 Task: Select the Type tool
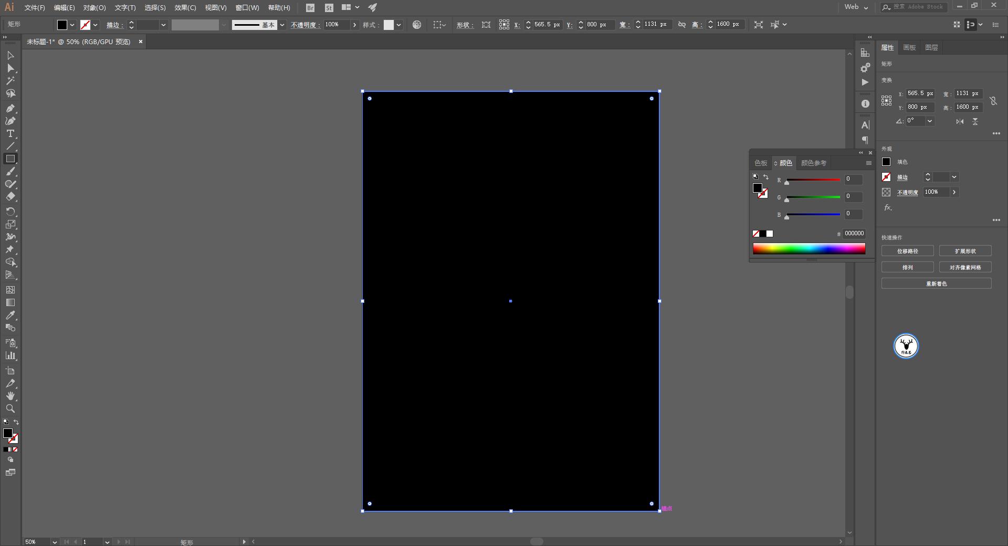pos(10,134)
